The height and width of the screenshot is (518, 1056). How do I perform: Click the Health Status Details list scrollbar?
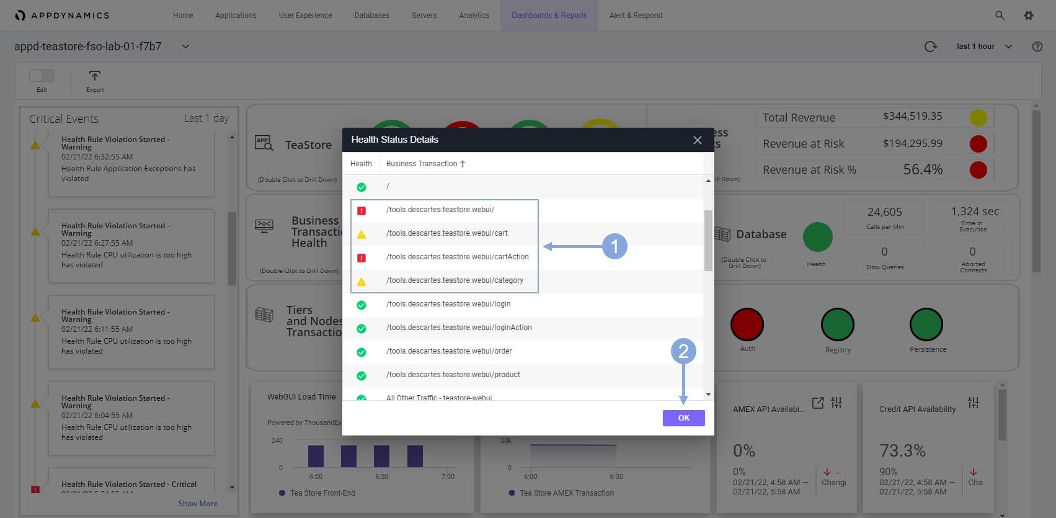(x=708, y=241)
